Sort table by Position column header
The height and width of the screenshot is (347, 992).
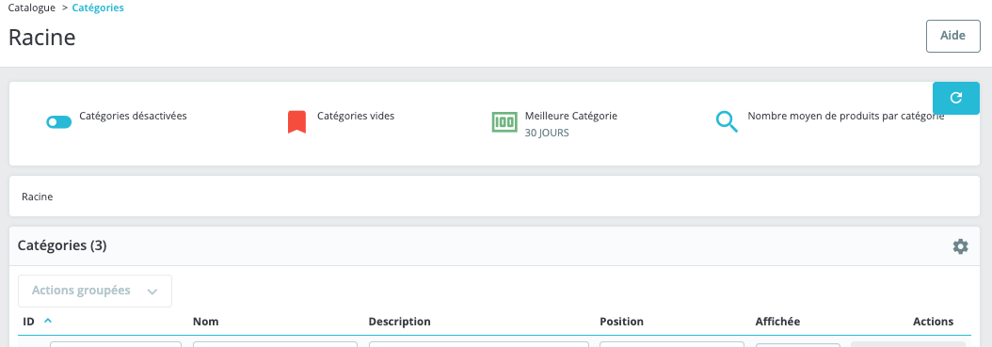(621, 321)
